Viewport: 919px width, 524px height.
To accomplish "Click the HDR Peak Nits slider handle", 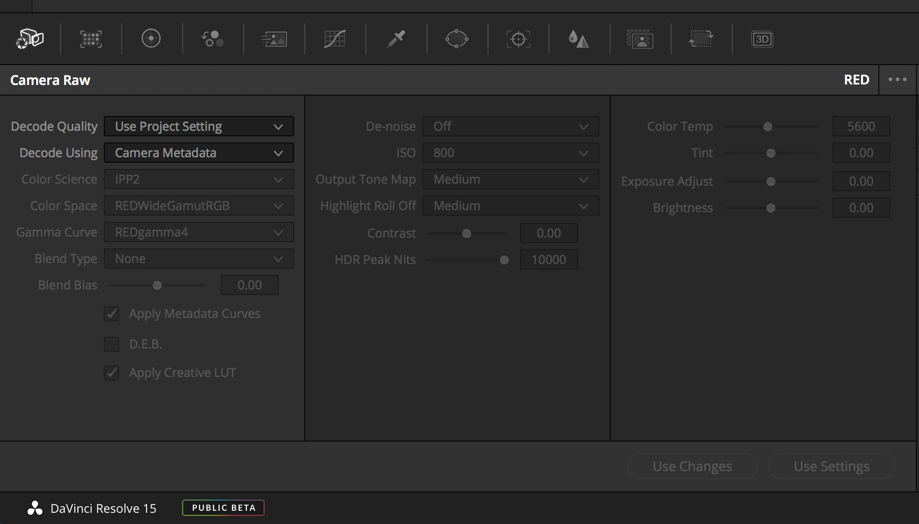I will point(504,260).
